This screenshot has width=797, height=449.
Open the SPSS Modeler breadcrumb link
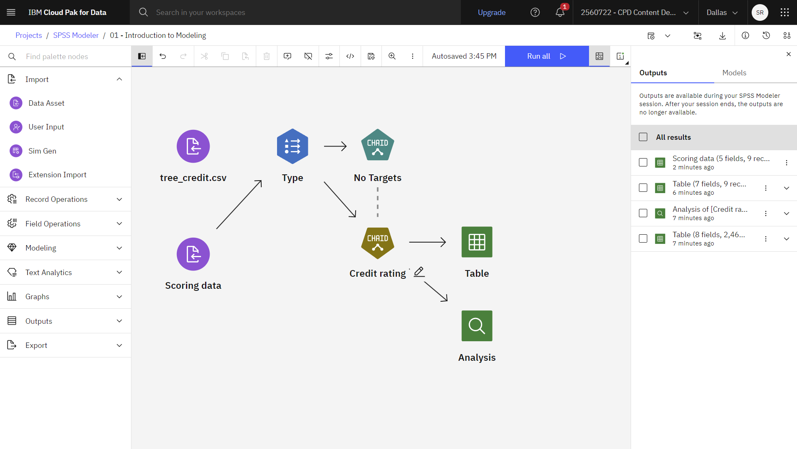[76, 35]
